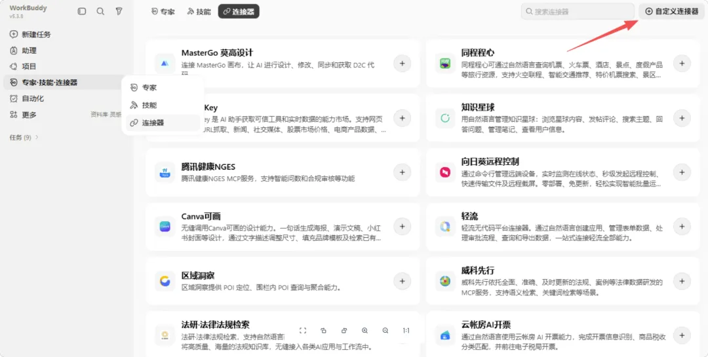Screen dimensions: 708x357
Task: Zoom in with the magnifier-plus icon
Action: pos(365,330)
